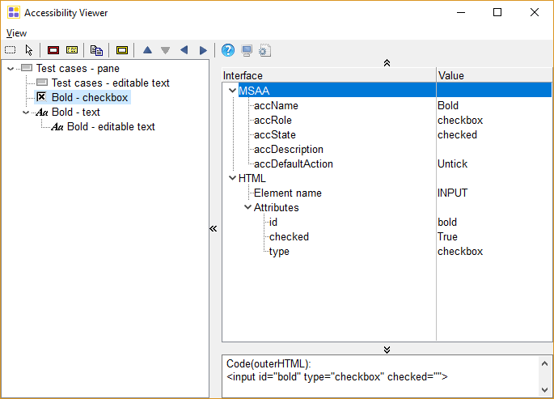
Task: Click the dashed rectangle toolbar icon
Action: (x=11, y=50)
